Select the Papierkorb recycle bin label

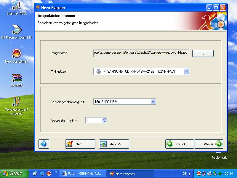coord(219,158)
